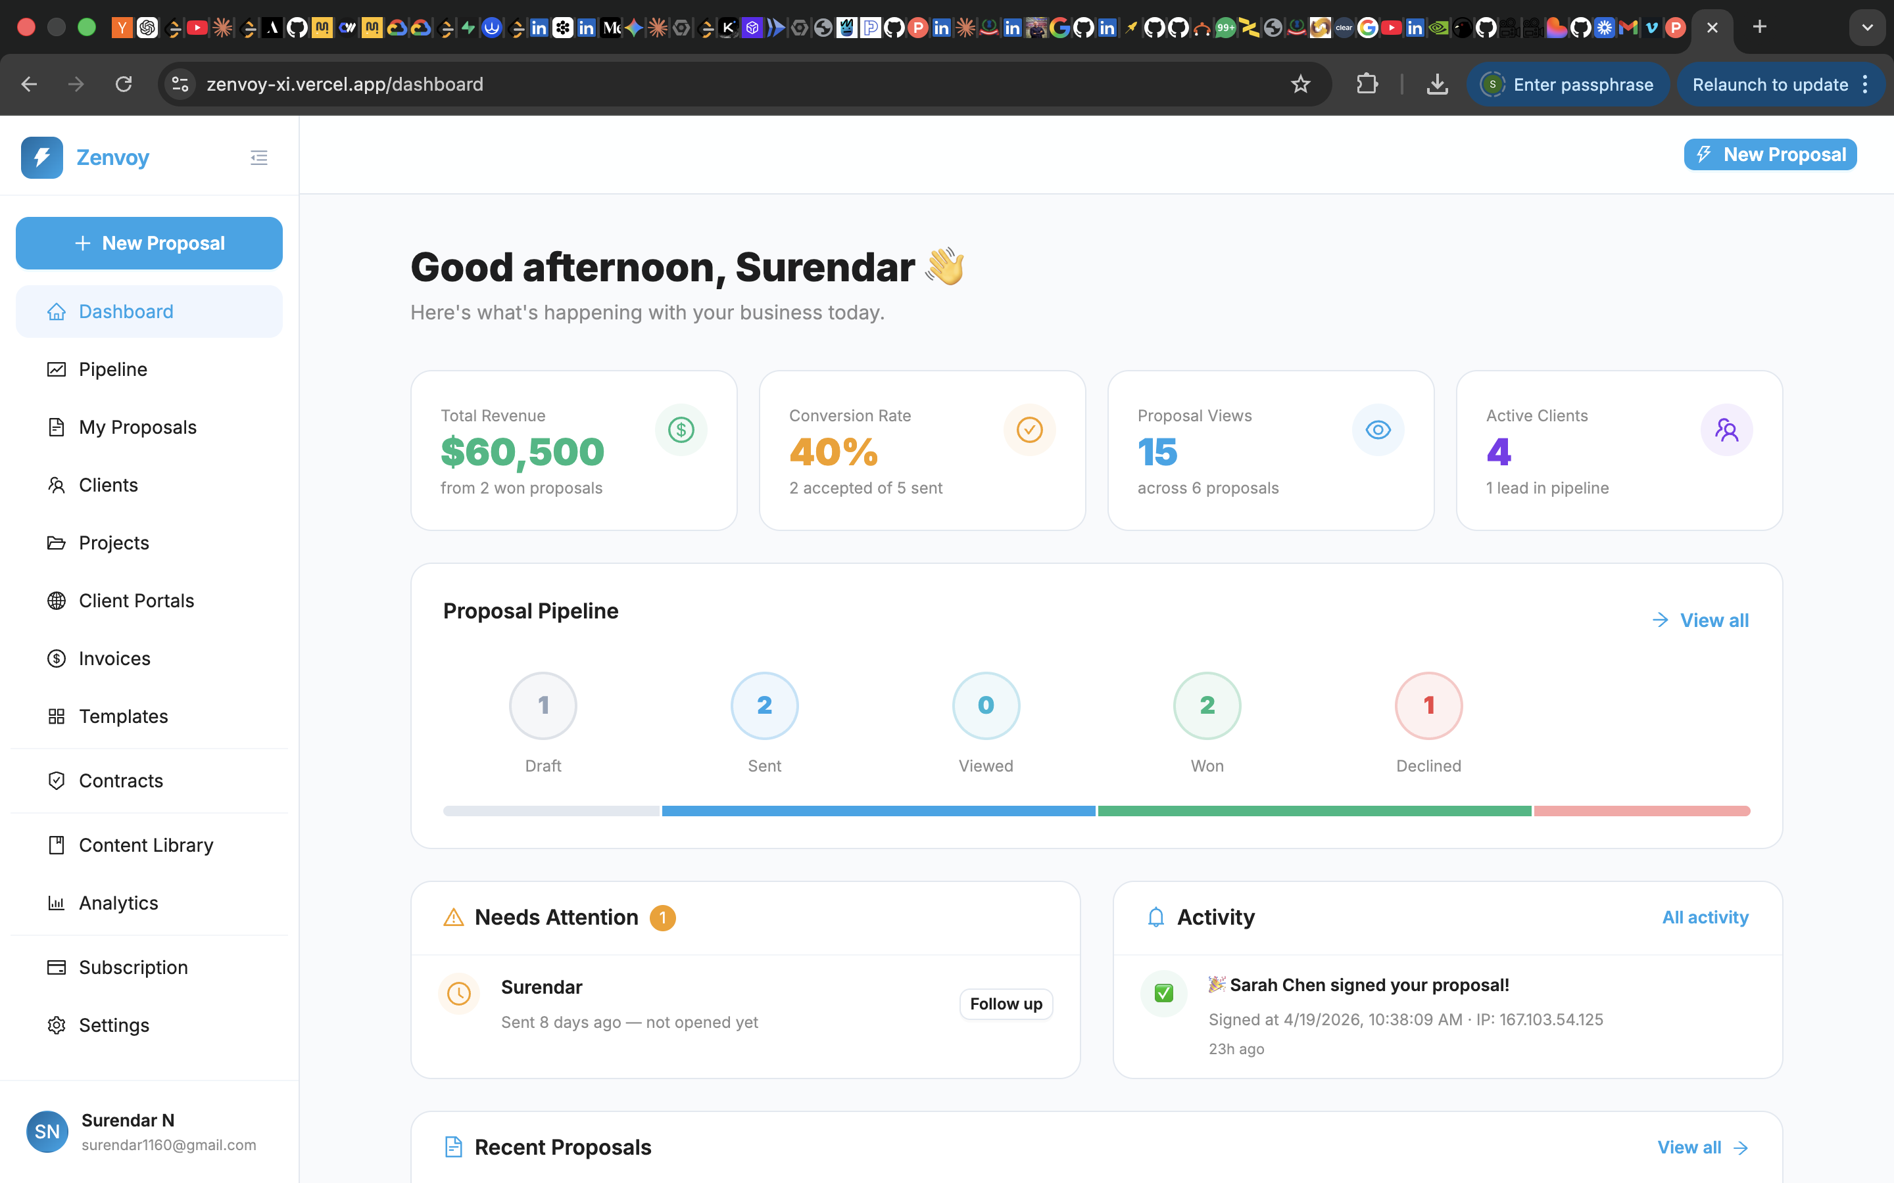Open the All activity link
Image resolution: width=1894 pixels, height=1183 pixels.
click(x=1705, y=917)
